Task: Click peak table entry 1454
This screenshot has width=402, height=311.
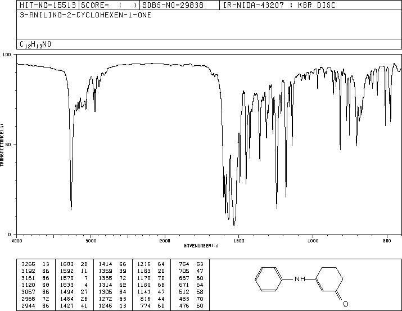Action: point(74,299)
